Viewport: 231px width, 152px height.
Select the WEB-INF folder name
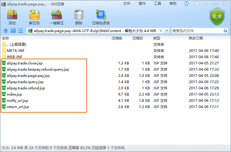point(15,57)
